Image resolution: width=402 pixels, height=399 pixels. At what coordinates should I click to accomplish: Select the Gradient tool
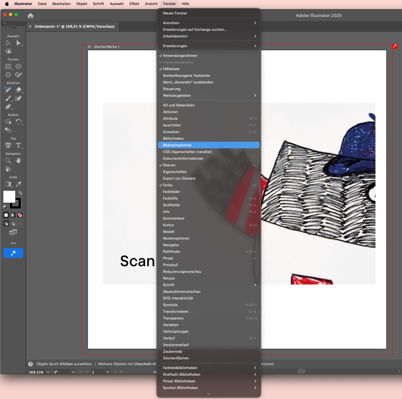click(x=8, y=184)
